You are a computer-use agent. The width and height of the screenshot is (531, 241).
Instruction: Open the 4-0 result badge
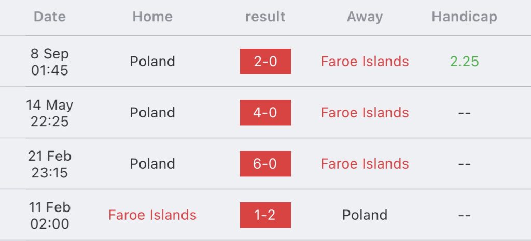click(265, 112)
